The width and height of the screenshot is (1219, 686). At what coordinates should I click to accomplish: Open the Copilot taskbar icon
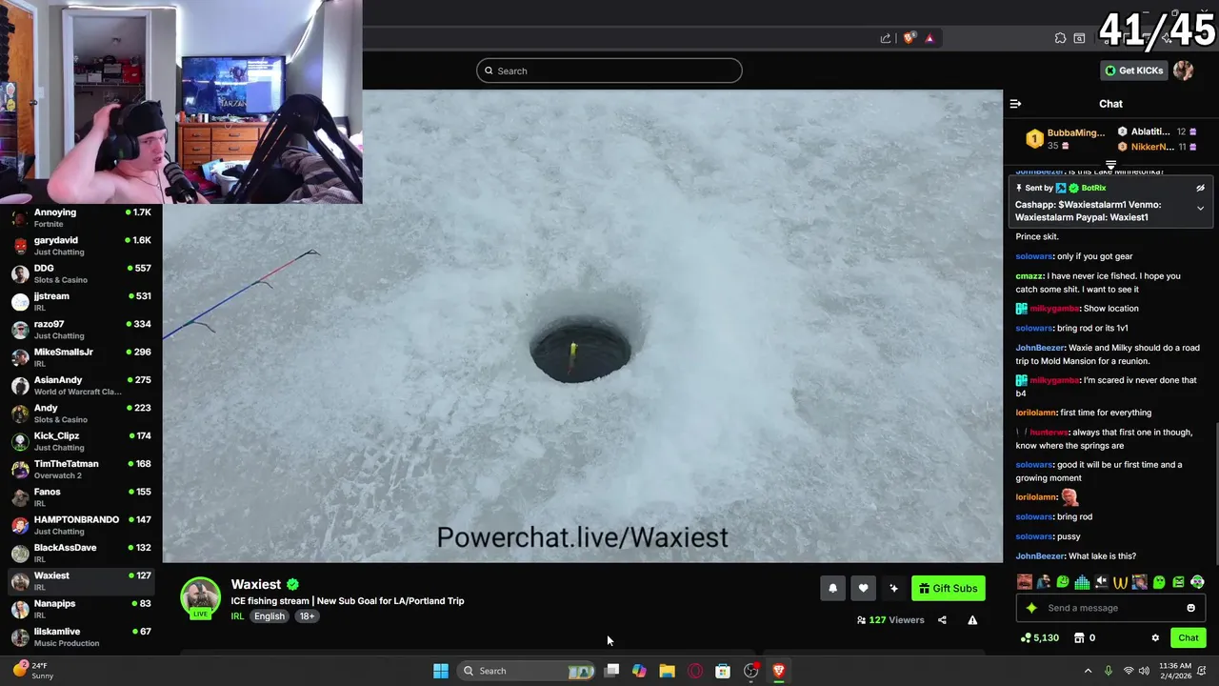tap(639, 671)
